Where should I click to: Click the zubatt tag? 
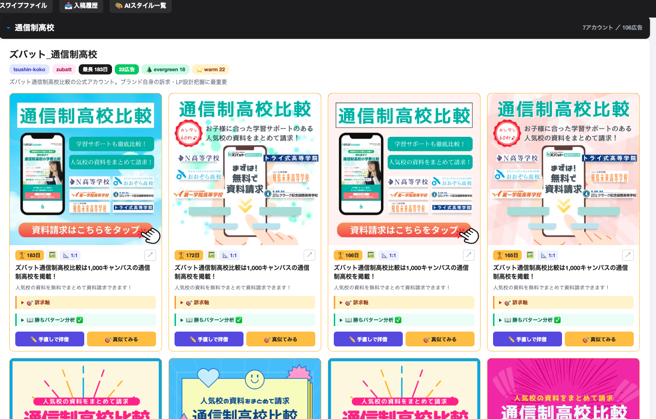64,69
